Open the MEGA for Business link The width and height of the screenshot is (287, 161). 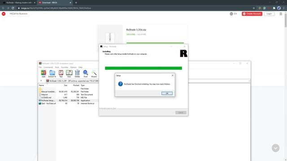click(18, 14)
